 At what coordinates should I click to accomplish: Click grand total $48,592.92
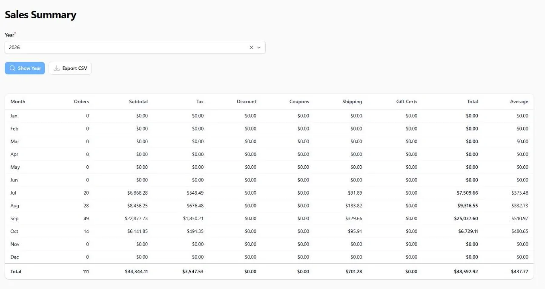coord(466,272)
